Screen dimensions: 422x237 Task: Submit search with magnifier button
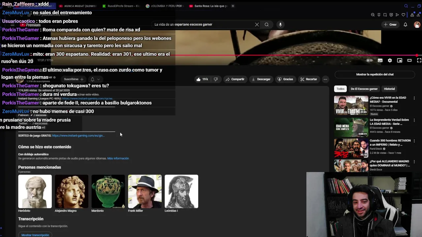(267, 24)
